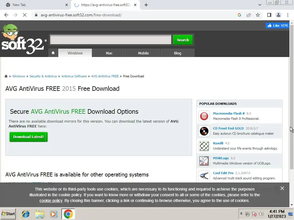This screenshot has width=294, height=220.
Task: Click the Facebook Like 107K button
Action: coord(278,25)
